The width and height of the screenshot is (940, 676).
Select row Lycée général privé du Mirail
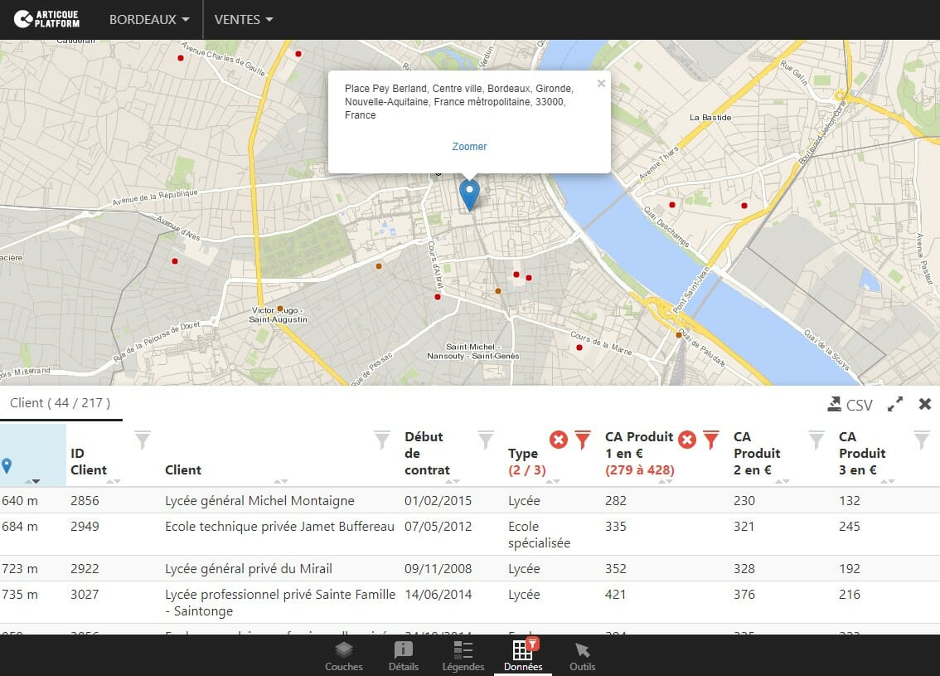tap(470, 568)
